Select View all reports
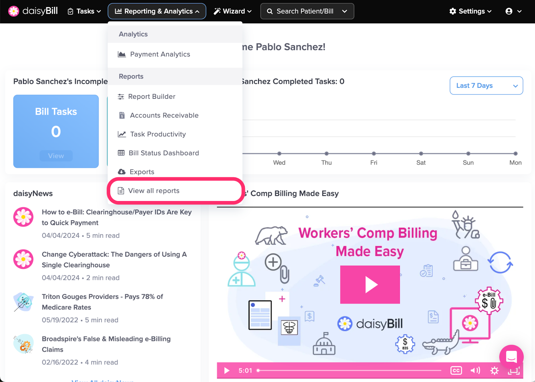The image size is (535, 382). 153,190
